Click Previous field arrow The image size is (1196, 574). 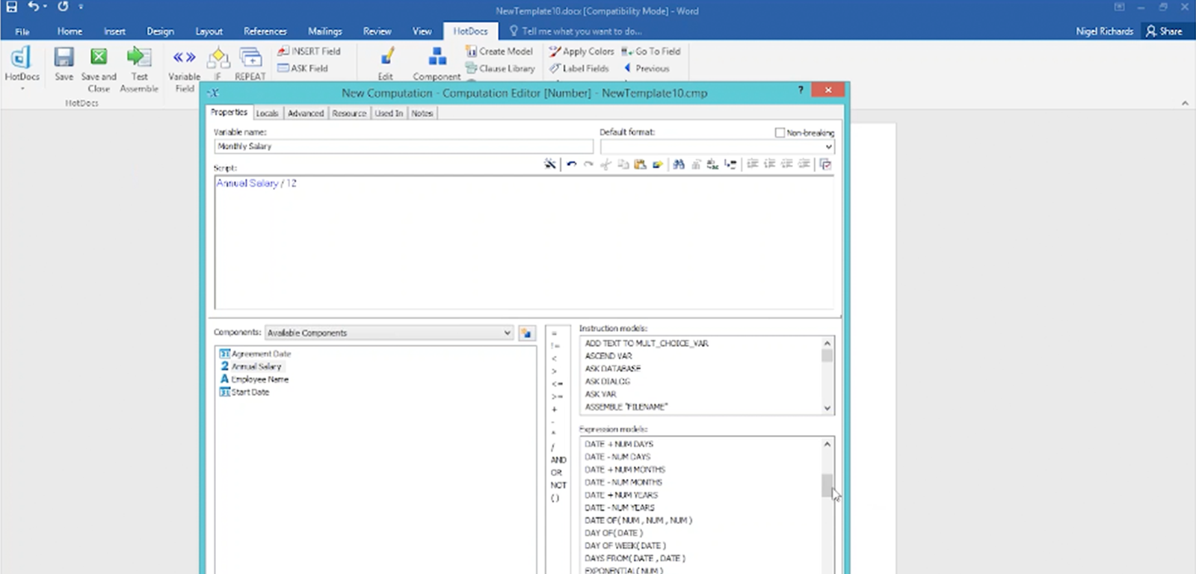pyautogui.click(x=647, y=68)
